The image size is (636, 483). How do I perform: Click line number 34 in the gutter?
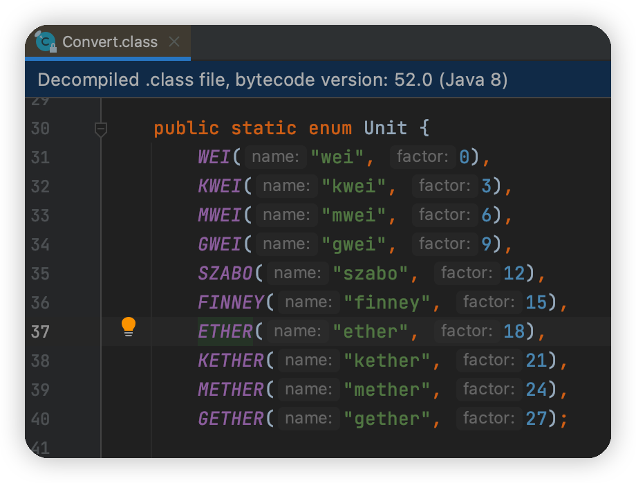pyautogui.click(x=40, y=245)
